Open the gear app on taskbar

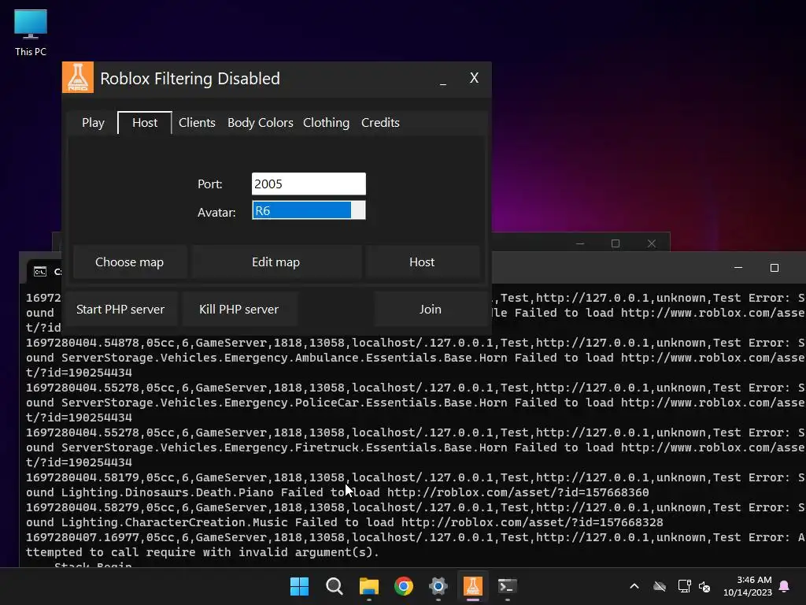438,586
